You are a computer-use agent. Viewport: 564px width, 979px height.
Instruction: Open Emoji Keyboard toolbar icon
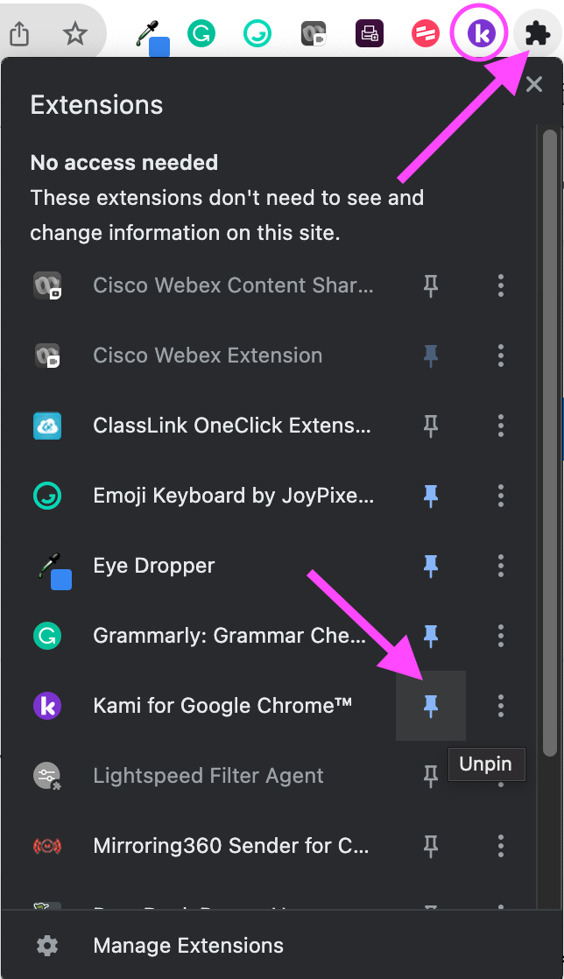(x=257, y=34)
